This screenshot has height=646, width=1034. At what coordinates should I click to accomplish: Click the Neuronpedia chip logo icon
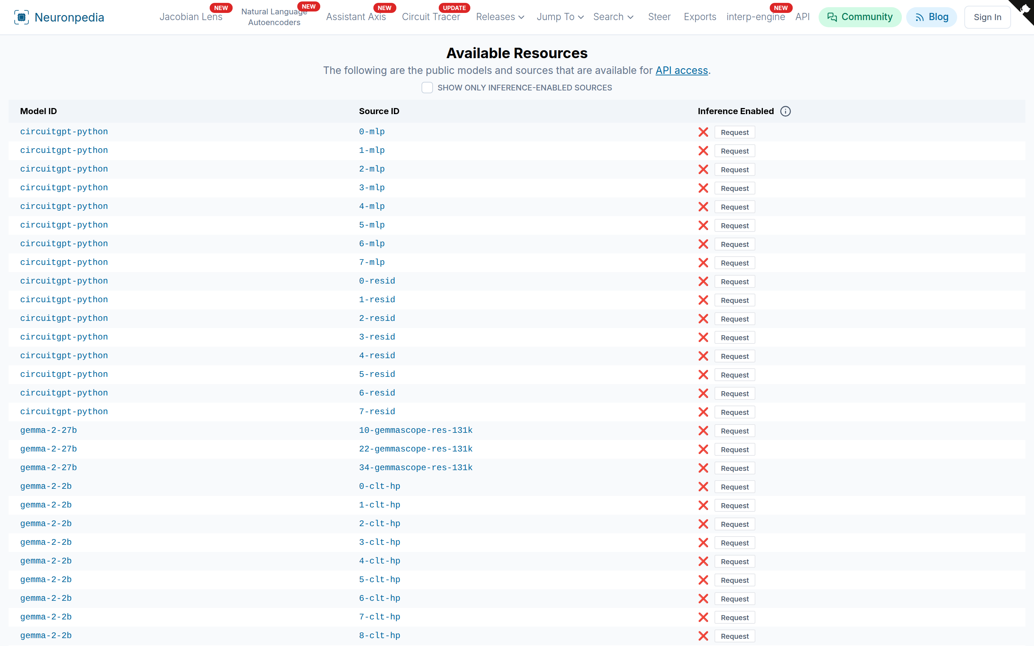(22, 17)
